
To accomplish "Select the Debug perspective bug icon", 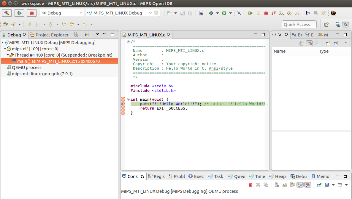I will (345, 24).
